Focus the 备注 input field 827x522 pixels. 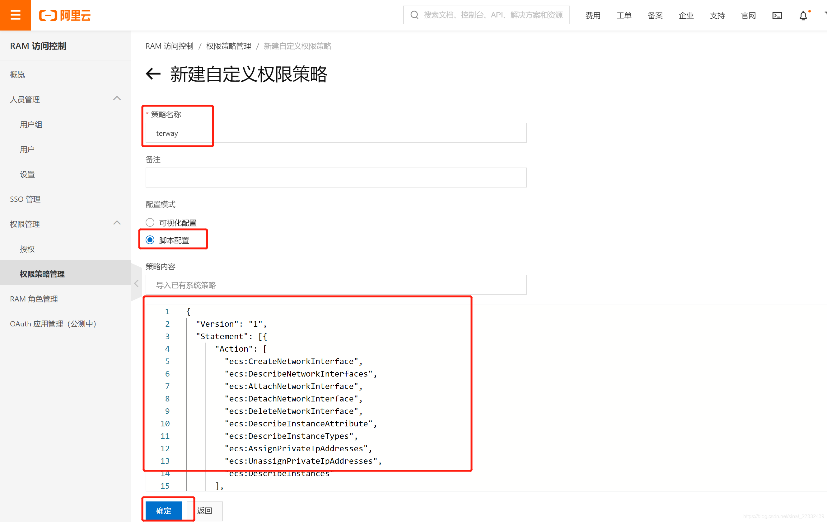[x=336, y=178]
